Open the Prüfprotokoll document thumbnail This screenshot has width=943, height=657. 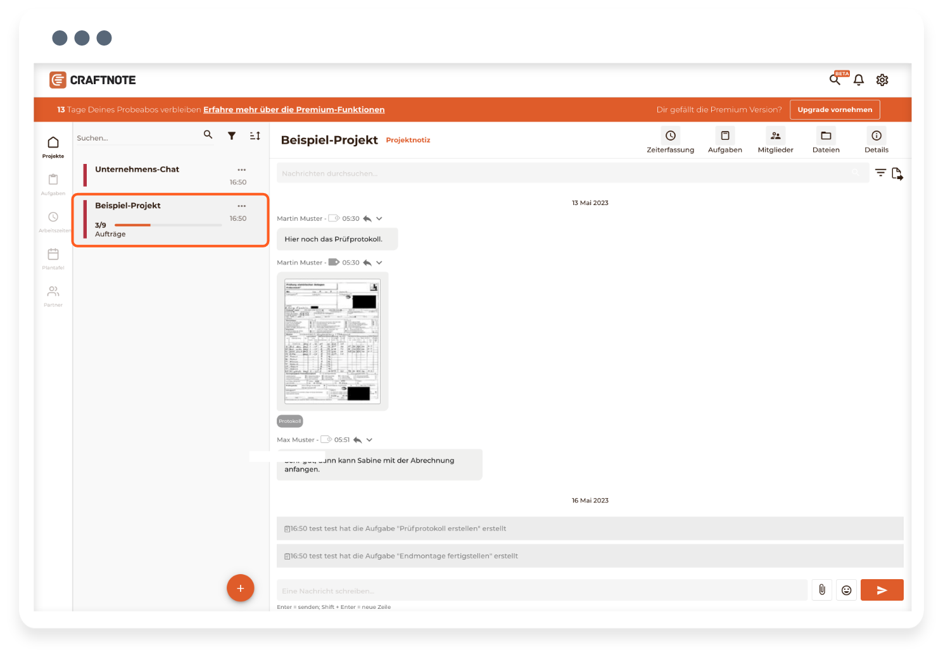(x=332, y=341)
